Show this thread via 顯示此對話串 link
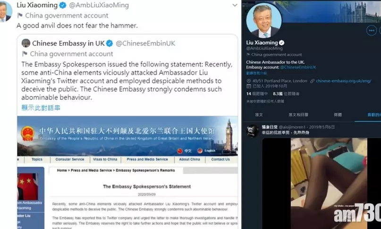The image size is (381, 229). tap(41, 108)
